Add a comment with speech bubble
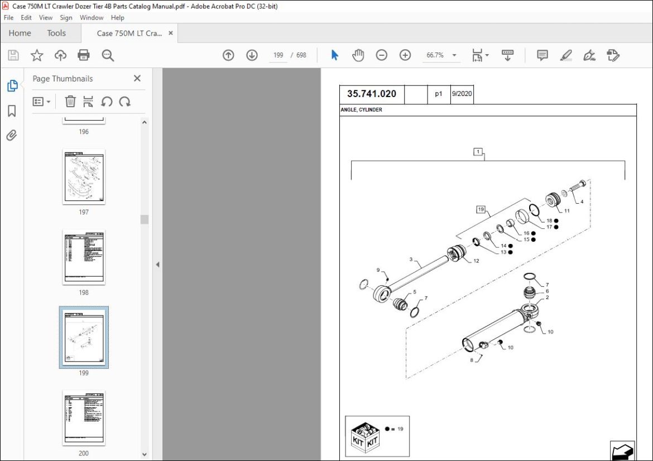 (542, 55)
